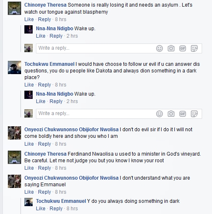The image size is (212, 214).
Task: Like Tochukwu's 'doing something in dark' reply
Action: [x=40, y=209]
